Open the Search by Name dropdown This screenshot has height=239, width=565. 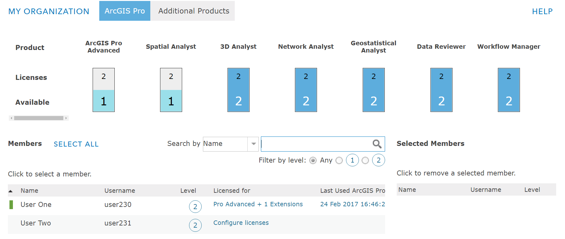[253, 144]
